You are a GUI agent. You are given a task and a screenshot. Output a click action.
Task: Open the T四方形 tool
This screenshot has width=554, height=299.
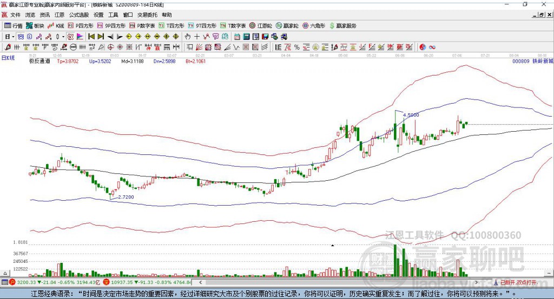coord(172,26)
